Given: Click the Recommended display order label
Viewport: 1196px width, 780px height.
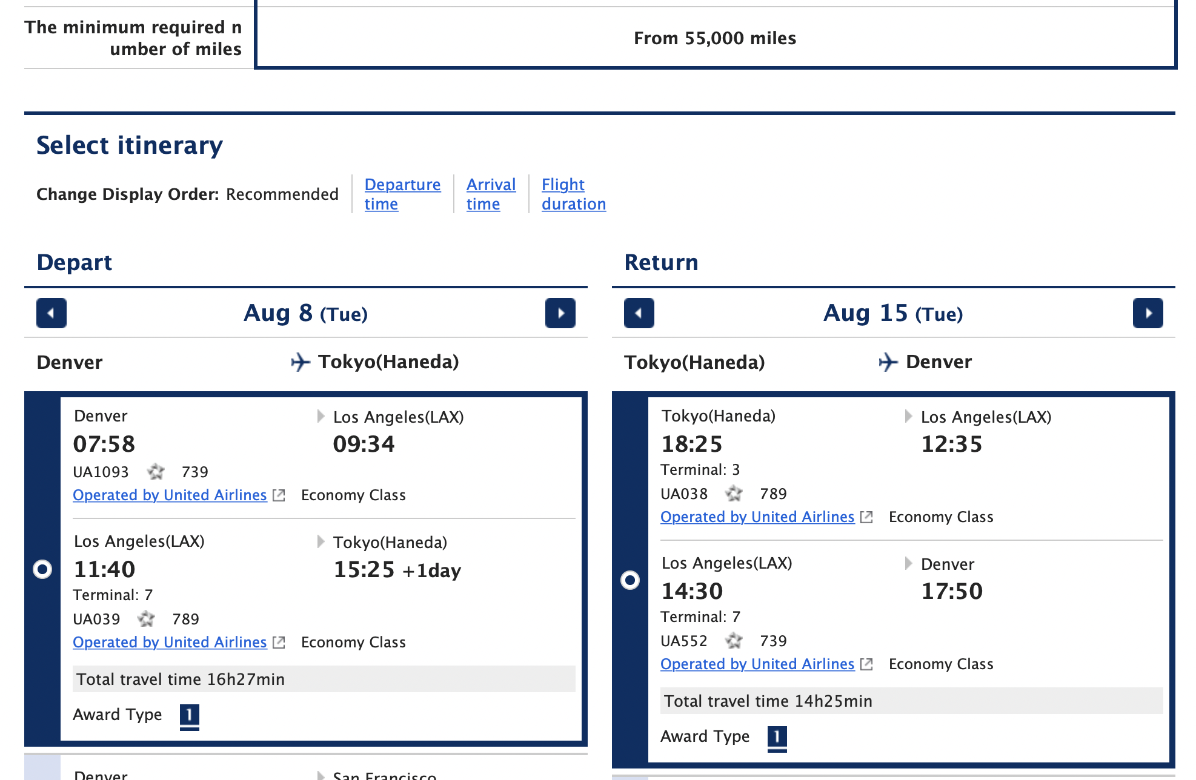Looking at the screenshot, I should click(x=282, y=194).
